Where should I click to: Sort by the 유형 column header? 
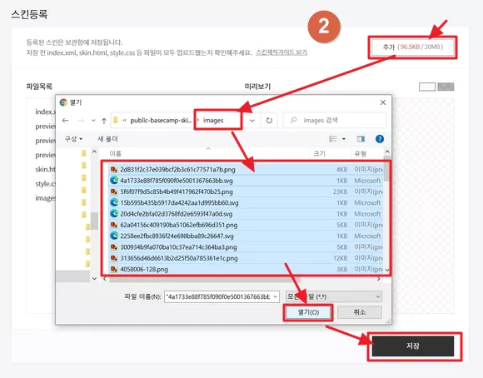[x=360, y=153]
